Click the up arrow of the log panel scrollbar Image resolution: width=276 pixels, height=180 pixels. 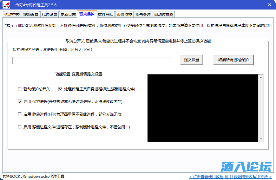pos(261,77)
